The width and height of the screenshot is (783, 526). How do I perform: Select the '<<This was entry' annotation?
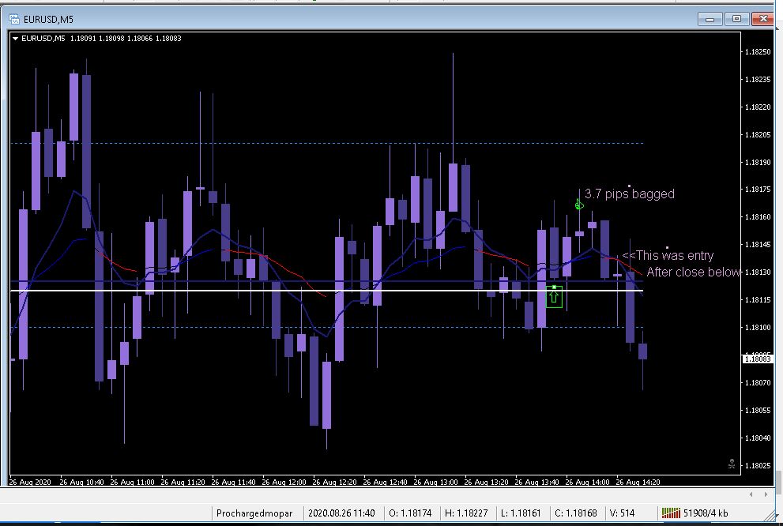[x=668, y=256]
